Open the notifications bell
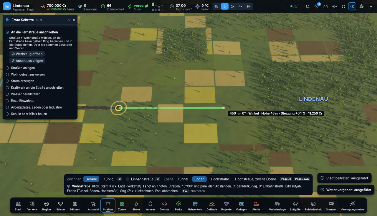 (x=307, y=6)
